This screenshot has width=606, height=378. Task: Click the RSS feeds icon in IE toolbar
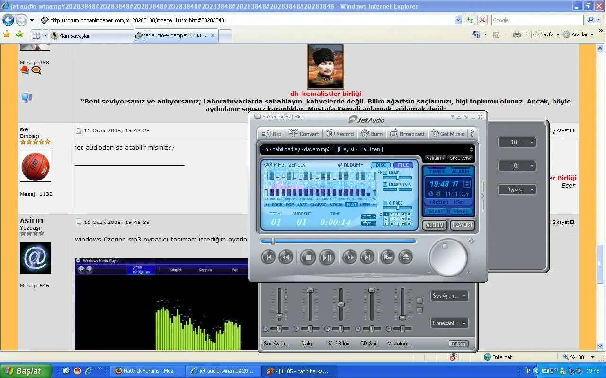coord(496,34)
